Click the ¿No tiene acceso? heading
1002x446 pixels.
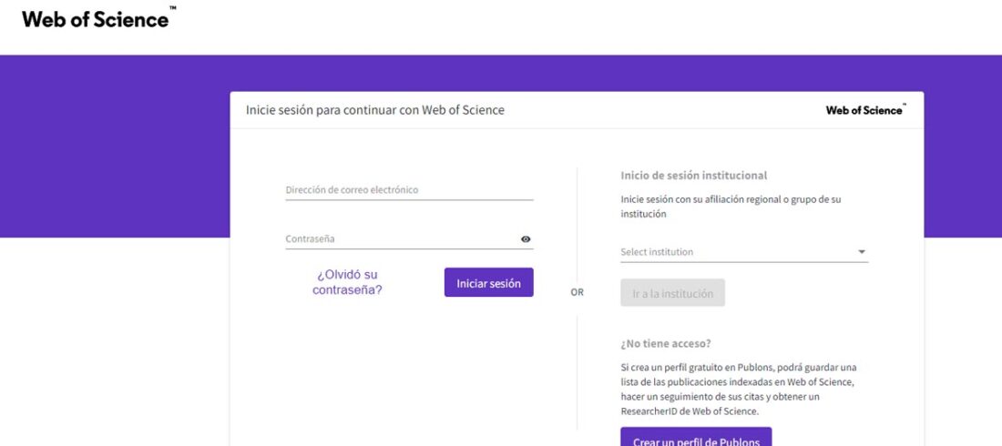tap(665, 344)
